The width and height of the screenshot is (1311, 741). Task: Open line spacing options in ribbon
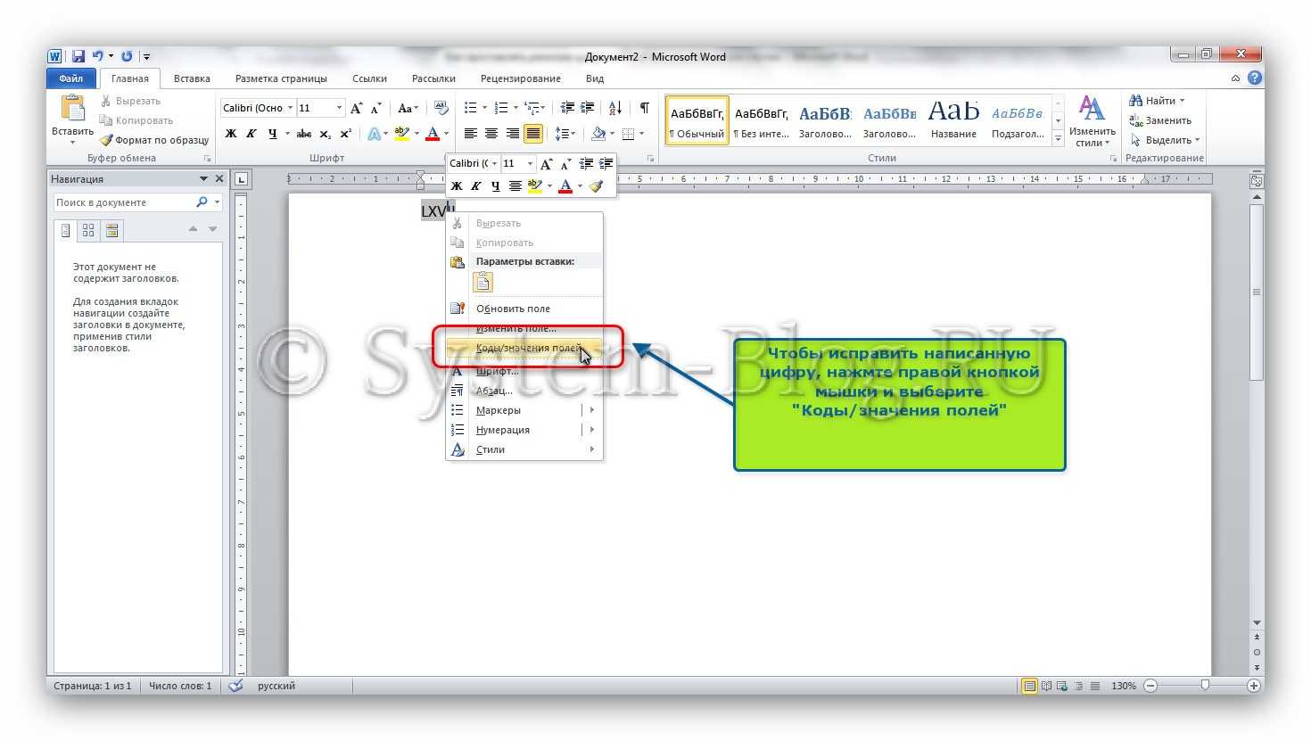[563, 134]
